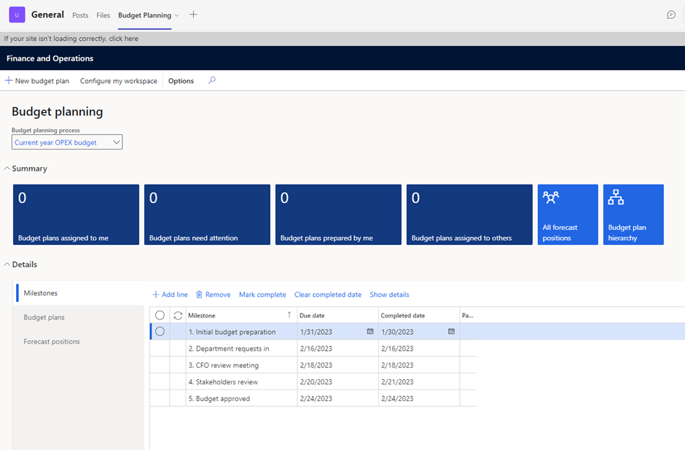Click the add tab plus icon
The height and width of the screenshot is (450, 685).
193,15
